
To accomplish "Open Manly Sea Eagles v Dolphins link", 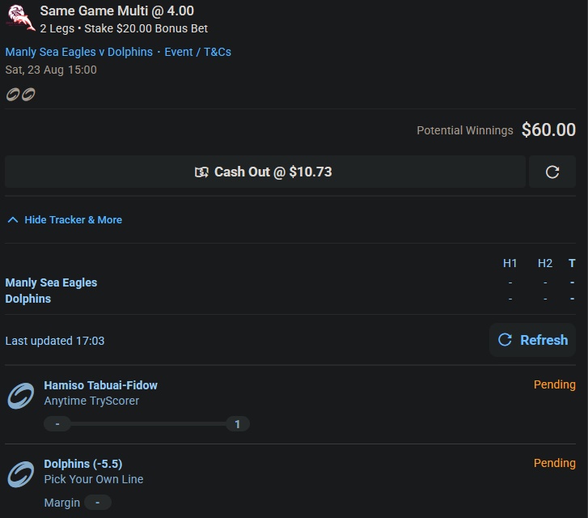I will pyautogui.click(x=78, y=52).
